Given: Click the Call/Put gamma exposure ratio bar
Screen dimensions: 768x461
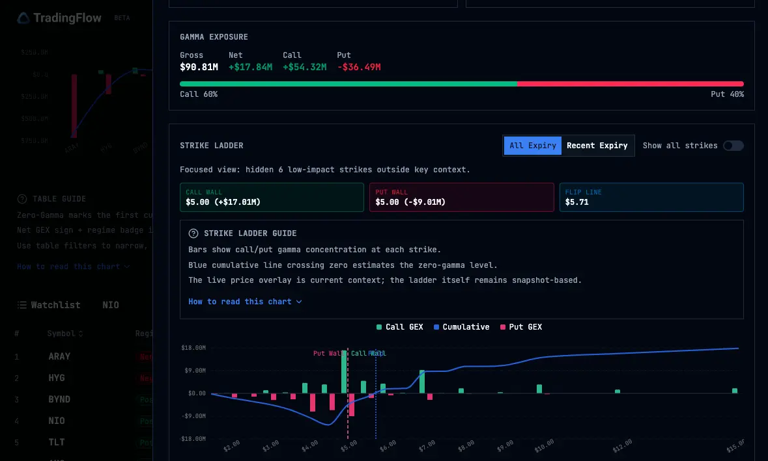Looking at the screenshot, I should [x=461, y=84].
